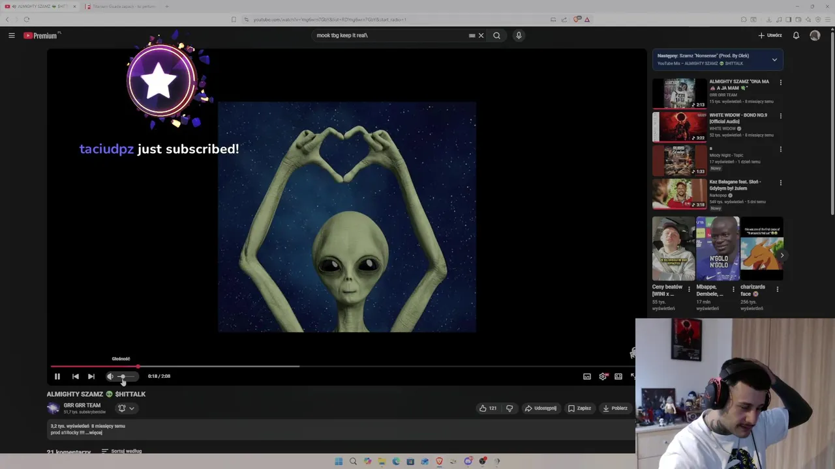Image resolution: width=835 pixels, height=469 pixels.
Task: Open the Mbappe, Dembele short
Action: [x=718, y=249]
